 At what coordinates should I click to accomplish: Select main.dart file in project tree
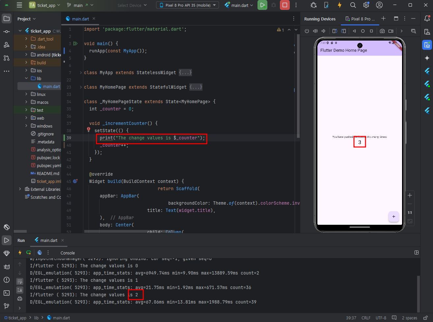pyautogui.click(x=49, y=86)
